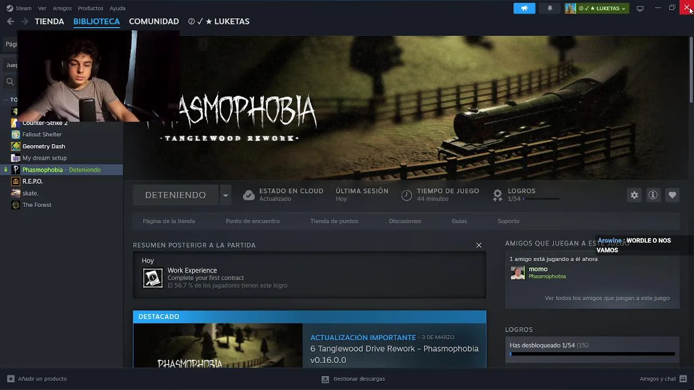Viewport: 694px width, 390px height.
Task: Expand the launch options dropdown arrow
Action: [x=226, y=195]
